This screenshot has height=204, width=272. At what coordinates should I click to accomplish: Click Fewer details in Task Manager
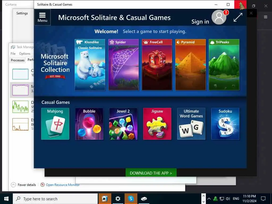click(x=23, y=185)
